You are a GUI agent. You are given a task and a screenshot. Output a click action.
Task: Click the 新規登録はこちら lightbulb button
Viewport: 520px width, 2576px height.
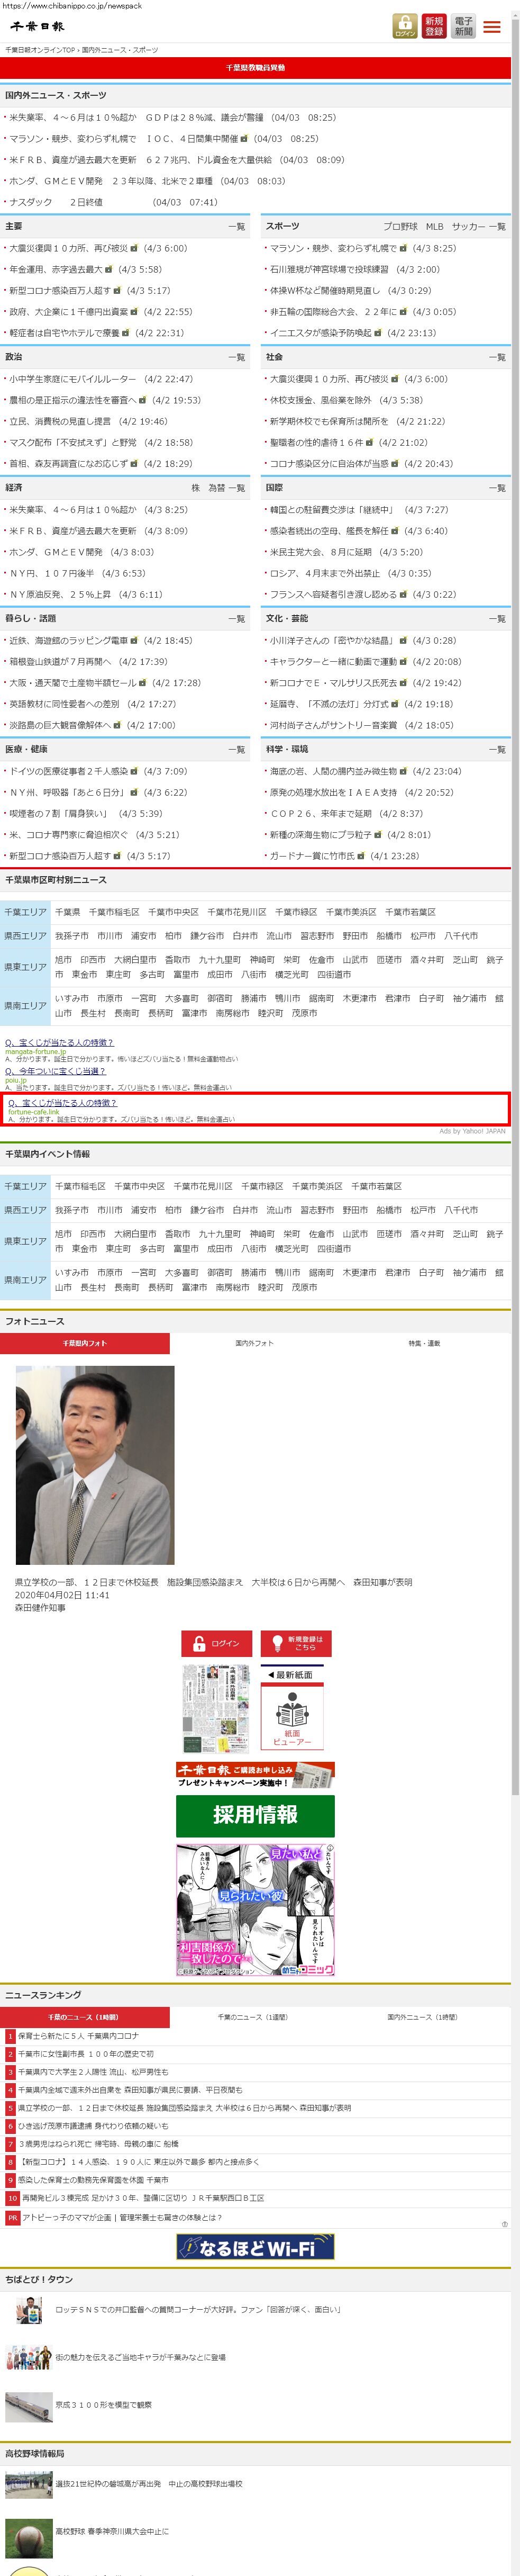(x=296, y=1643)
